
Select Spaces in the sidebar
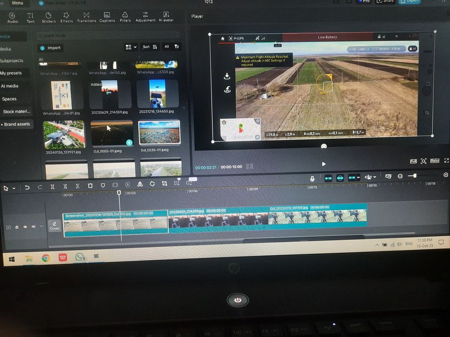click(x=9, y=99)
